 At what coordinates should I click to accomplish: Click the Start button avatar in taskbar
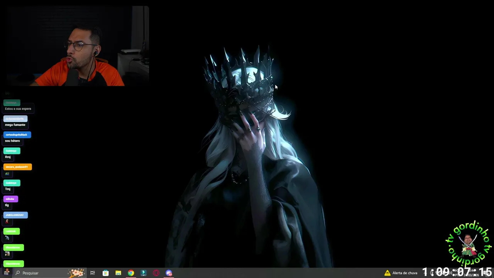(x=7, y=273)
